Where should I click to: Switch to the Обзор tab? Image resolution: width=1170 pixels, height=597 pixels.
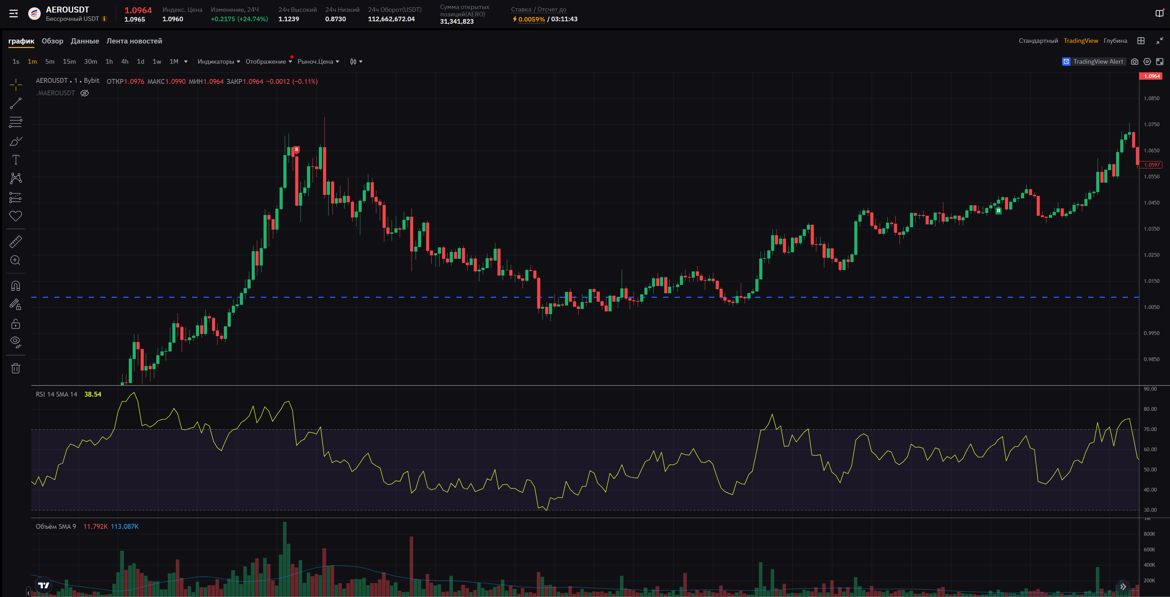(x=52, y=41)
